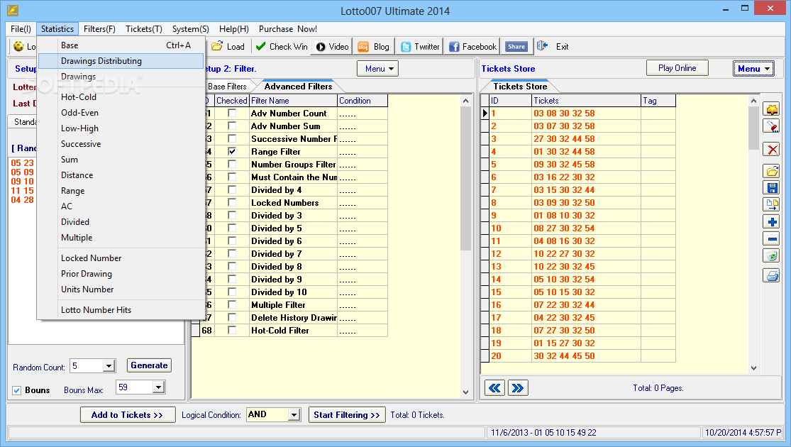791x447 pixels.
Task: Click the top yellow icon in the Tickets Store side toolbar
Action: (772, 109)
